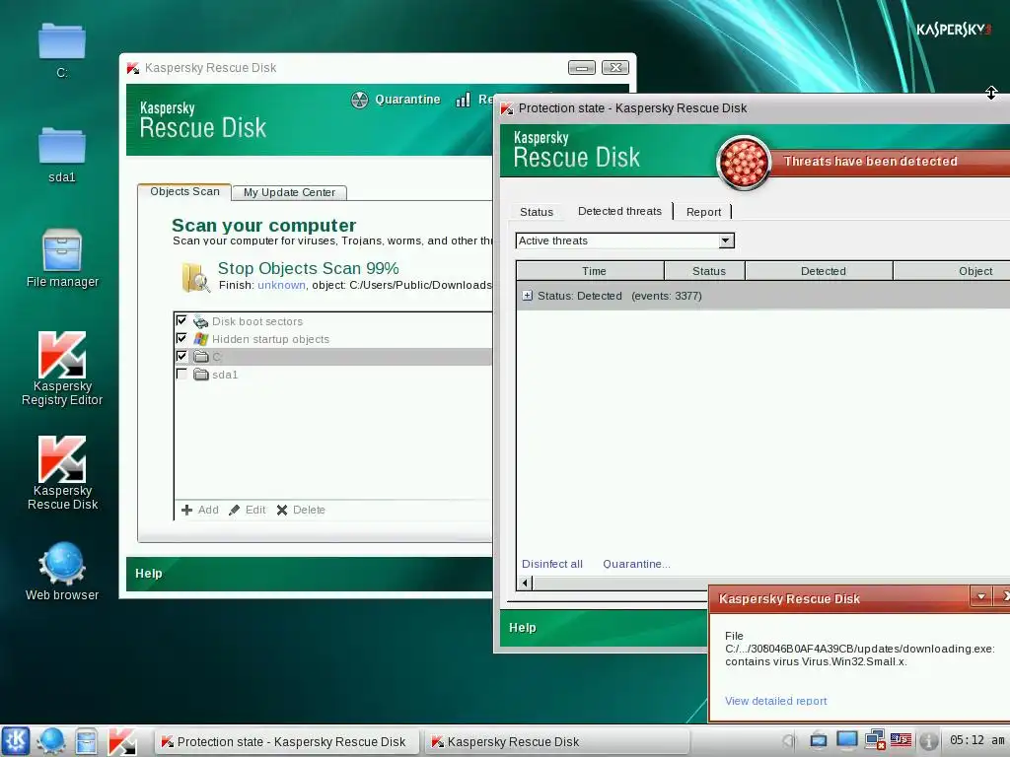Select the Disk boot sectors row text

(x=257, y=321)
